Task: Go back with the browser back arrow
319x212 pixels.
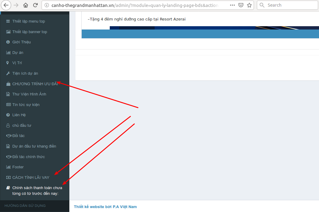Action: [x=6, y=5]
